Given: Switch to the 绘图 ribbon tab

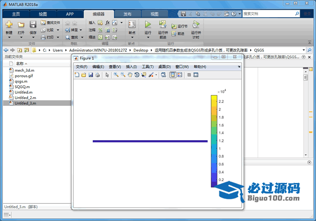Looking at the screenshot, I should pyautogui.click(x=43, y=14).
